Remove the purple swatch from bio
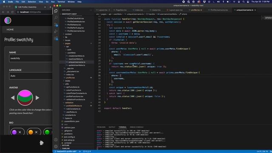272x153 pixels. (x=20, y=132)
